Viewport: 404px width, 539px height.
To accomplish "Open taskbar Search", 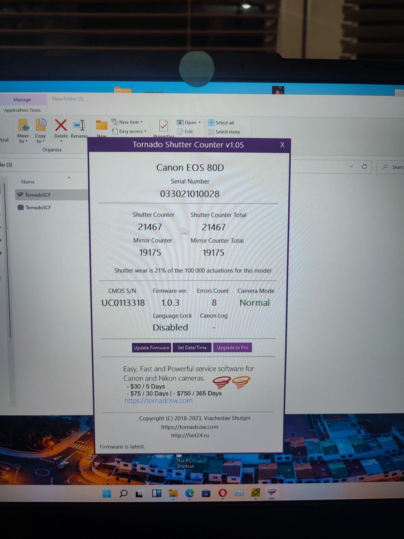I will click(x=123, y=493).
